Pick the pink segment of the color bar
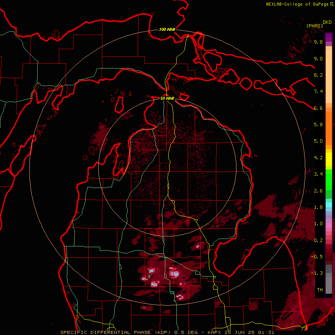 [x=329, y=226]
